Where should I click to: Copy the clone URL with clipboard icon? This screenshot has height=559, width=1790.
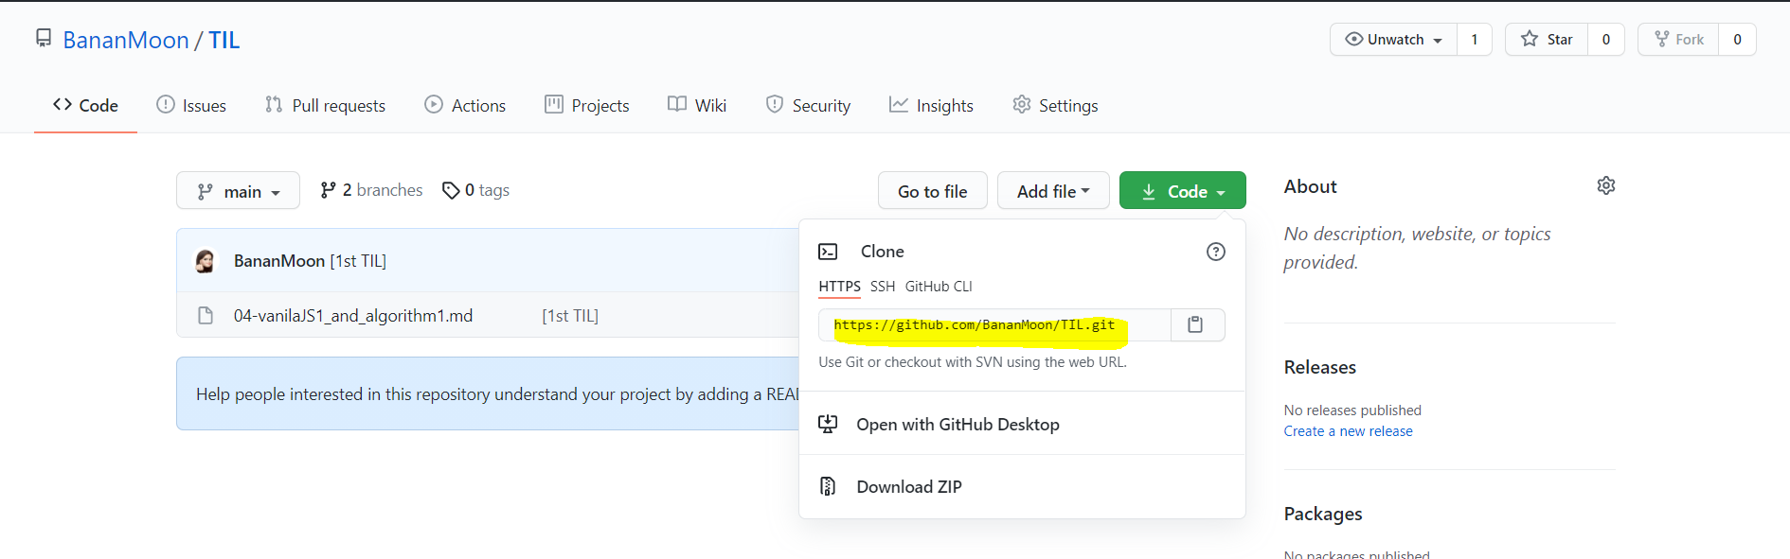(x=1196, y=324)
